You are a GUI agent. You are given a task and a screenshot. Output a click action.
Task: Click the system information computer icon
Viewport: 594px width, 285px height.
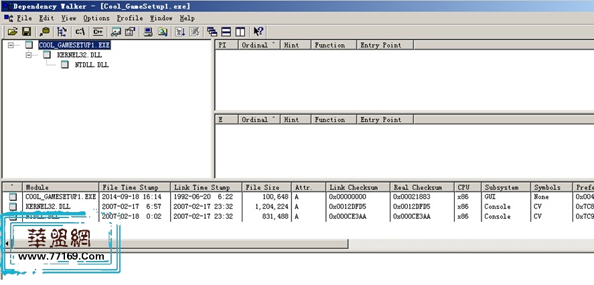(x=148, y=31)
